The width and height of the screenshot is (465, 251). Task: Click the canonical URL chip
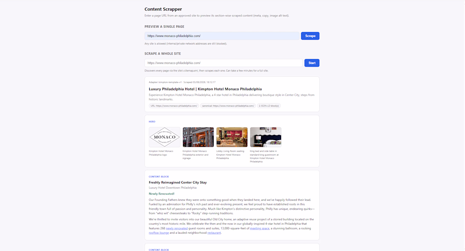click(x=228, y=105)
